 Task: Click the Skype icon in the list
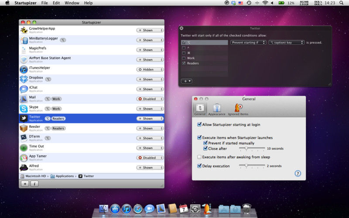point(24,109)
